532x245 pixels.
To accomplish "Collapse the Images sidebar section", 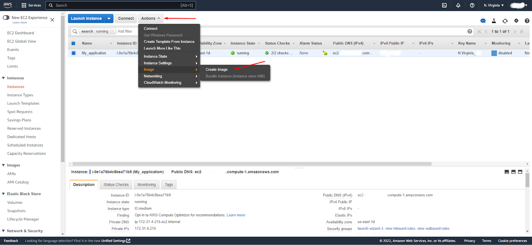I will pyautogui.click(x=3, y=165).
